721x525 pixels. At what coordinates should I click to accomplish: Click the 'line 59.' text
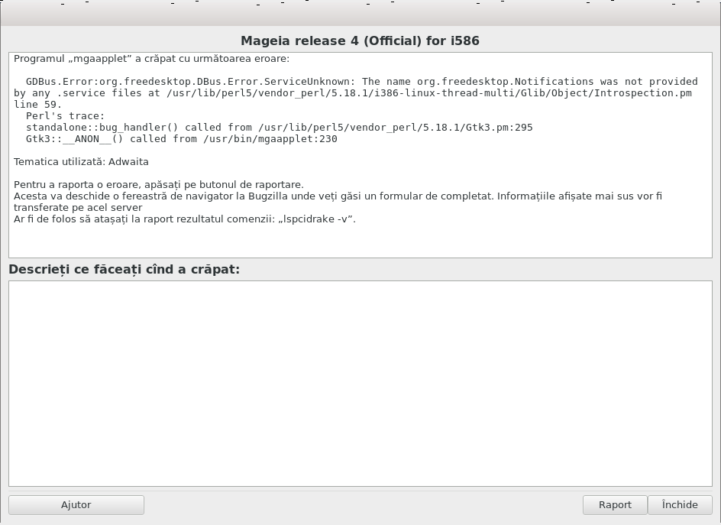(x=37, y=105)
